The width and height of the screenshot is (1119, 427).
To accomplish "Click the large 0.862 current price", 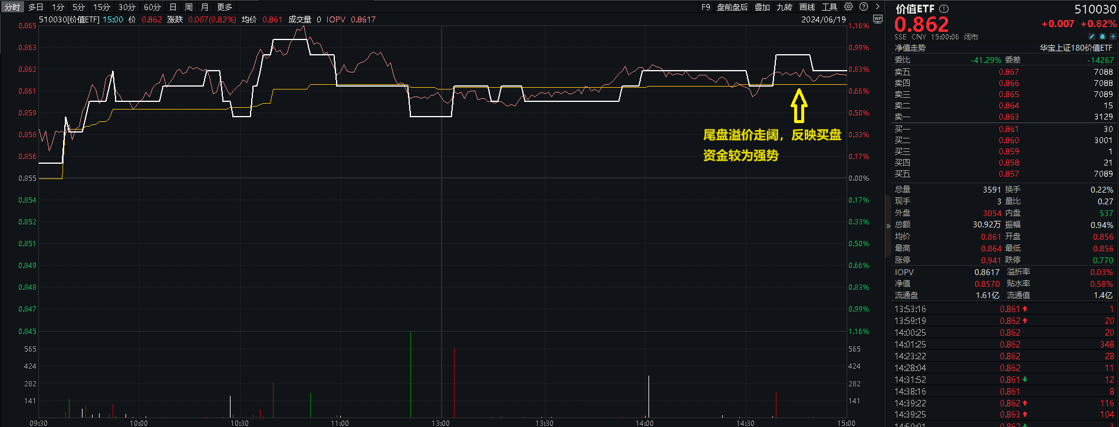I will click(921, 24).
